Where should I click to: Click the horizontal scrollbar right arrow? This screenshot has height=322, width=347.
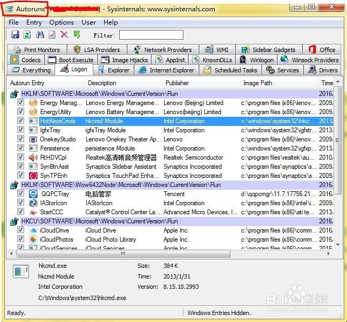pyautogui.click(x=328, y=254)
